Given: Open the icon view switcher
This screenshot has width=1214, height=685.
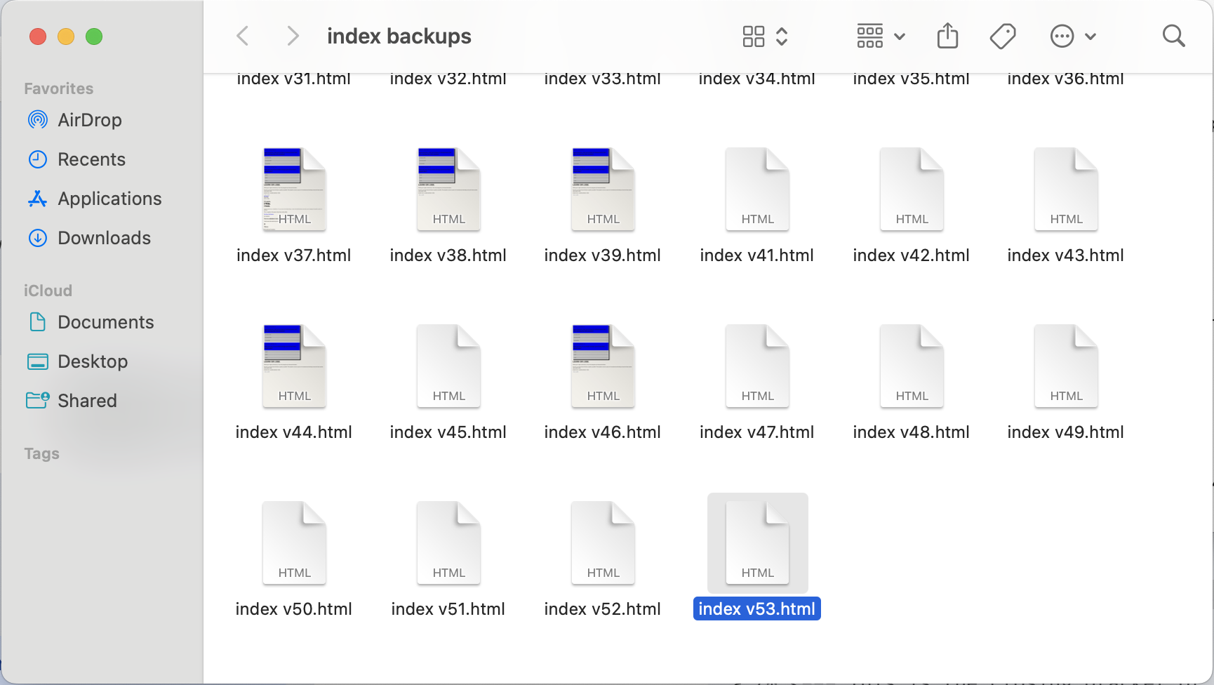Looking at the screenshot, I should pyautogui.click(x=765, y=36).
